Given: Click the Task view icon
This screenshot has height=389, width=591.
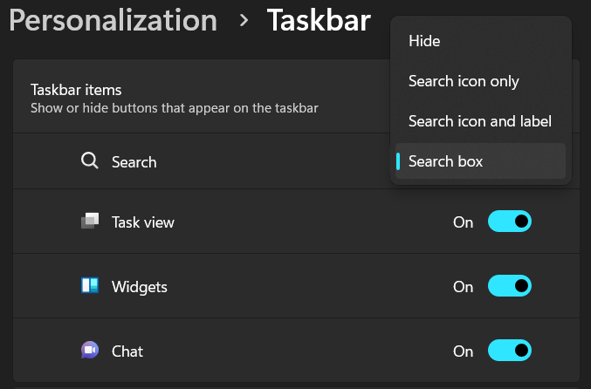Looking at the screenshot, I should 90,222.
